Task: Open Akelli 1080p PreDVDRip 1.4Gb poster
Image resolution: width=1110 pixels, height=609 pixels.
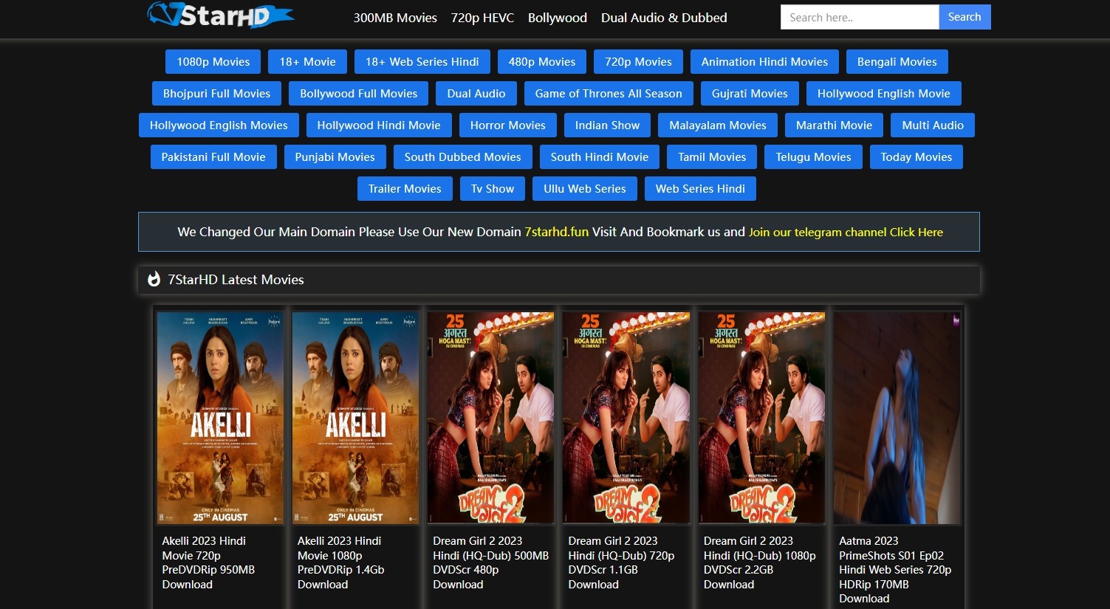Action: (x=355, y=418)
